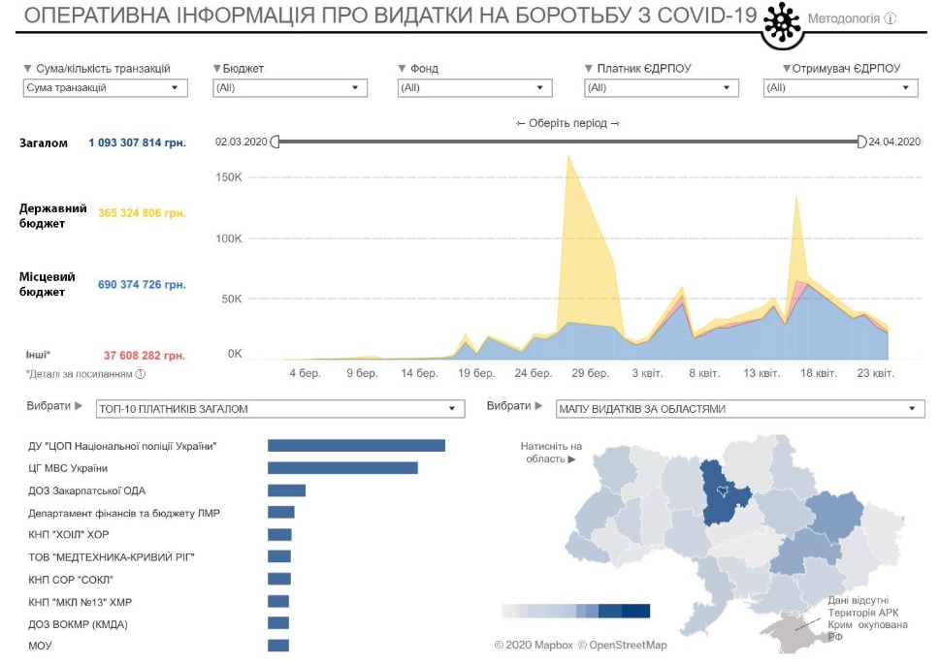
Task: Click funnel icon beside Сума/кількість транзакцій
Action: click(x=26, y=69)
